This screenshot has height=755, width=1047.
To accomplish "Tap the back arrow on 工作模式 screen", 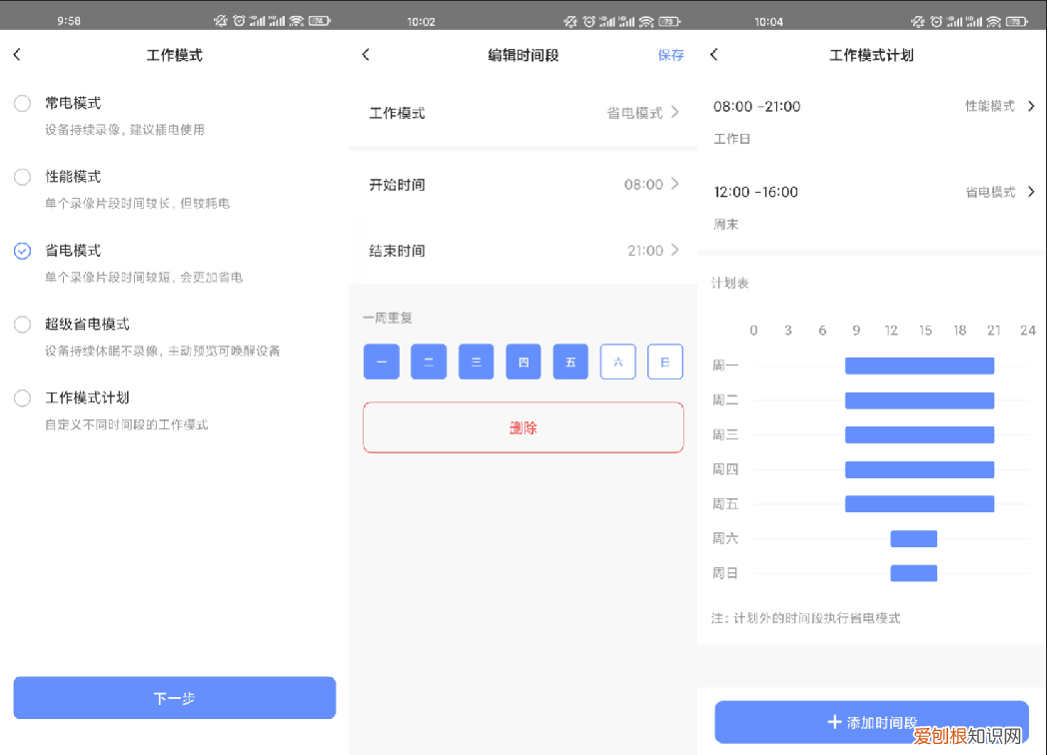I will click(17, 55).
